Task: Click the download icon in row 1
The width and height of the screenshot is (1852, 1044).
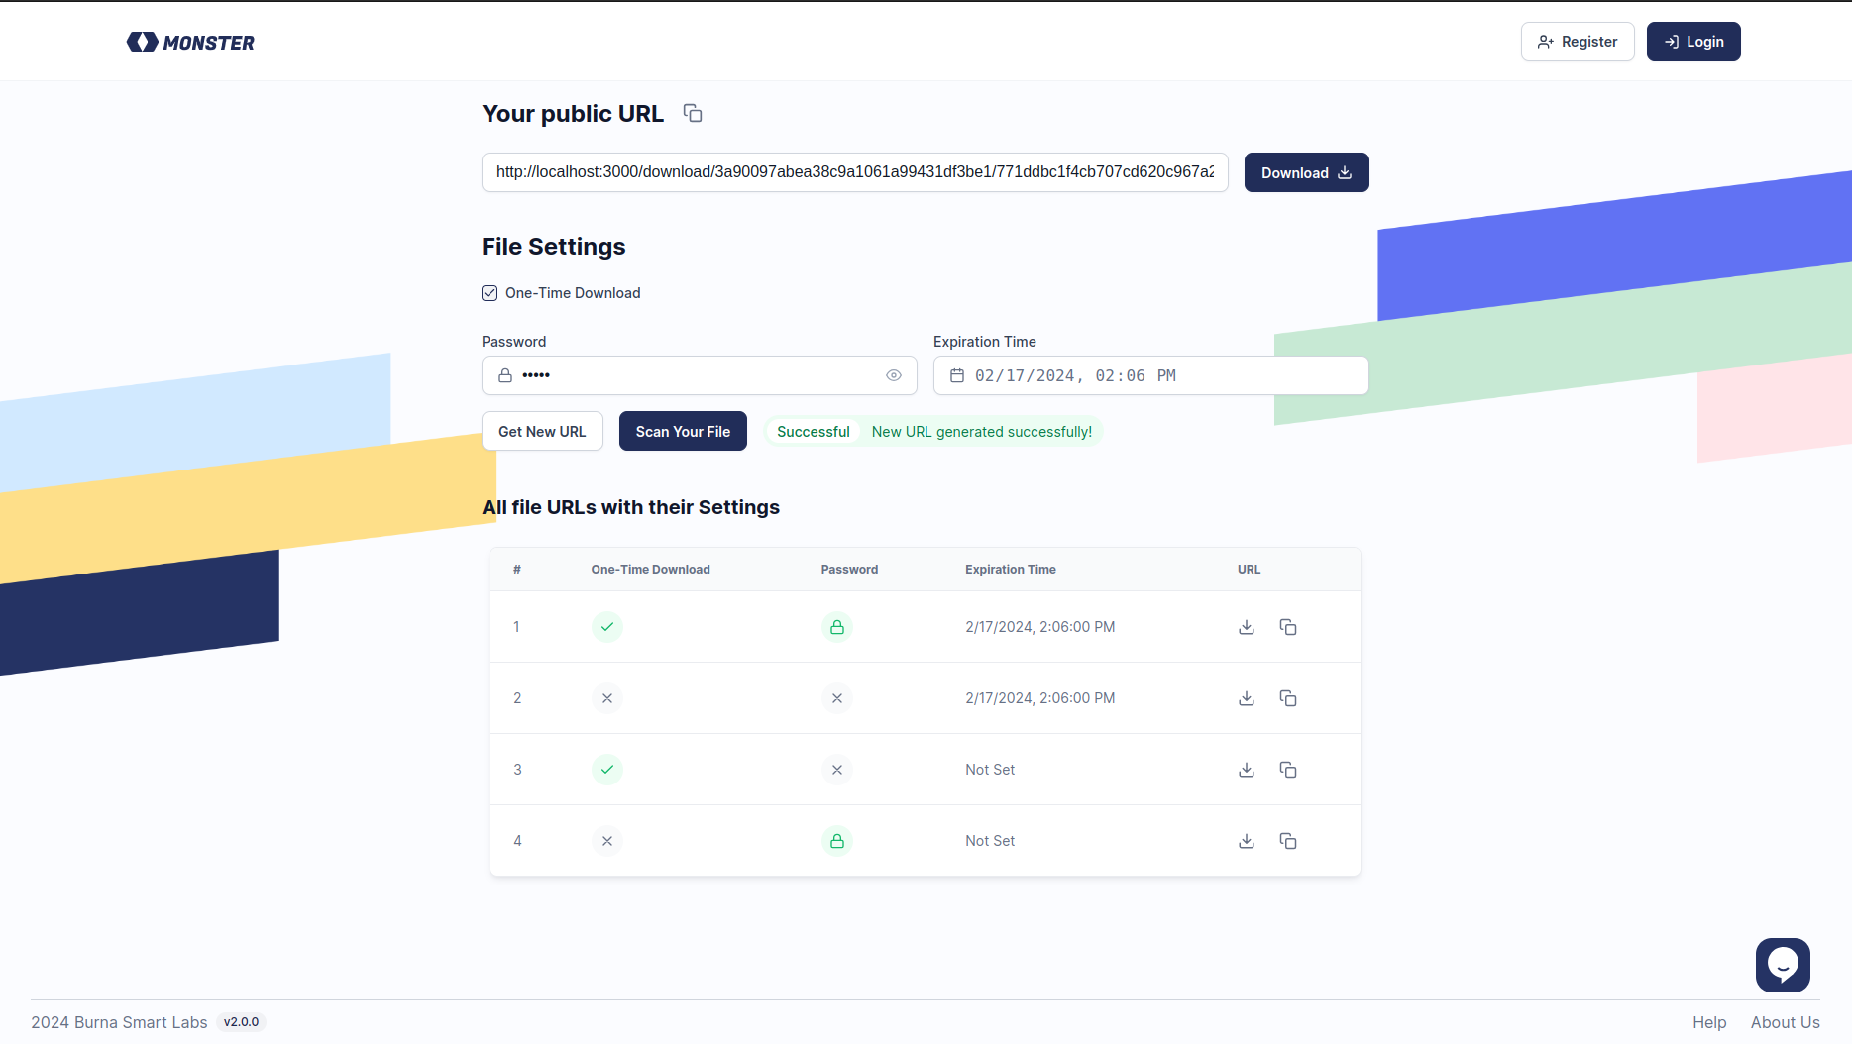Action: click(x=1247, y=627)
